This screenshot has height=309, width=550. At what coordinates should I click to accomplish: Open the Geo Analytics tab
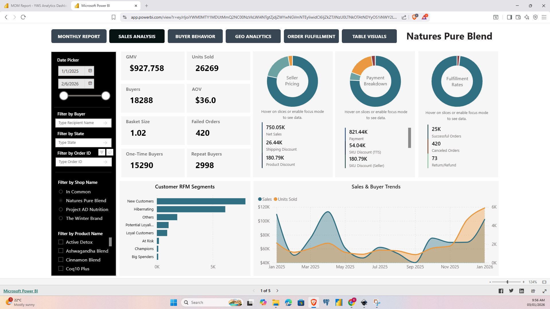(x=253, y=36)
